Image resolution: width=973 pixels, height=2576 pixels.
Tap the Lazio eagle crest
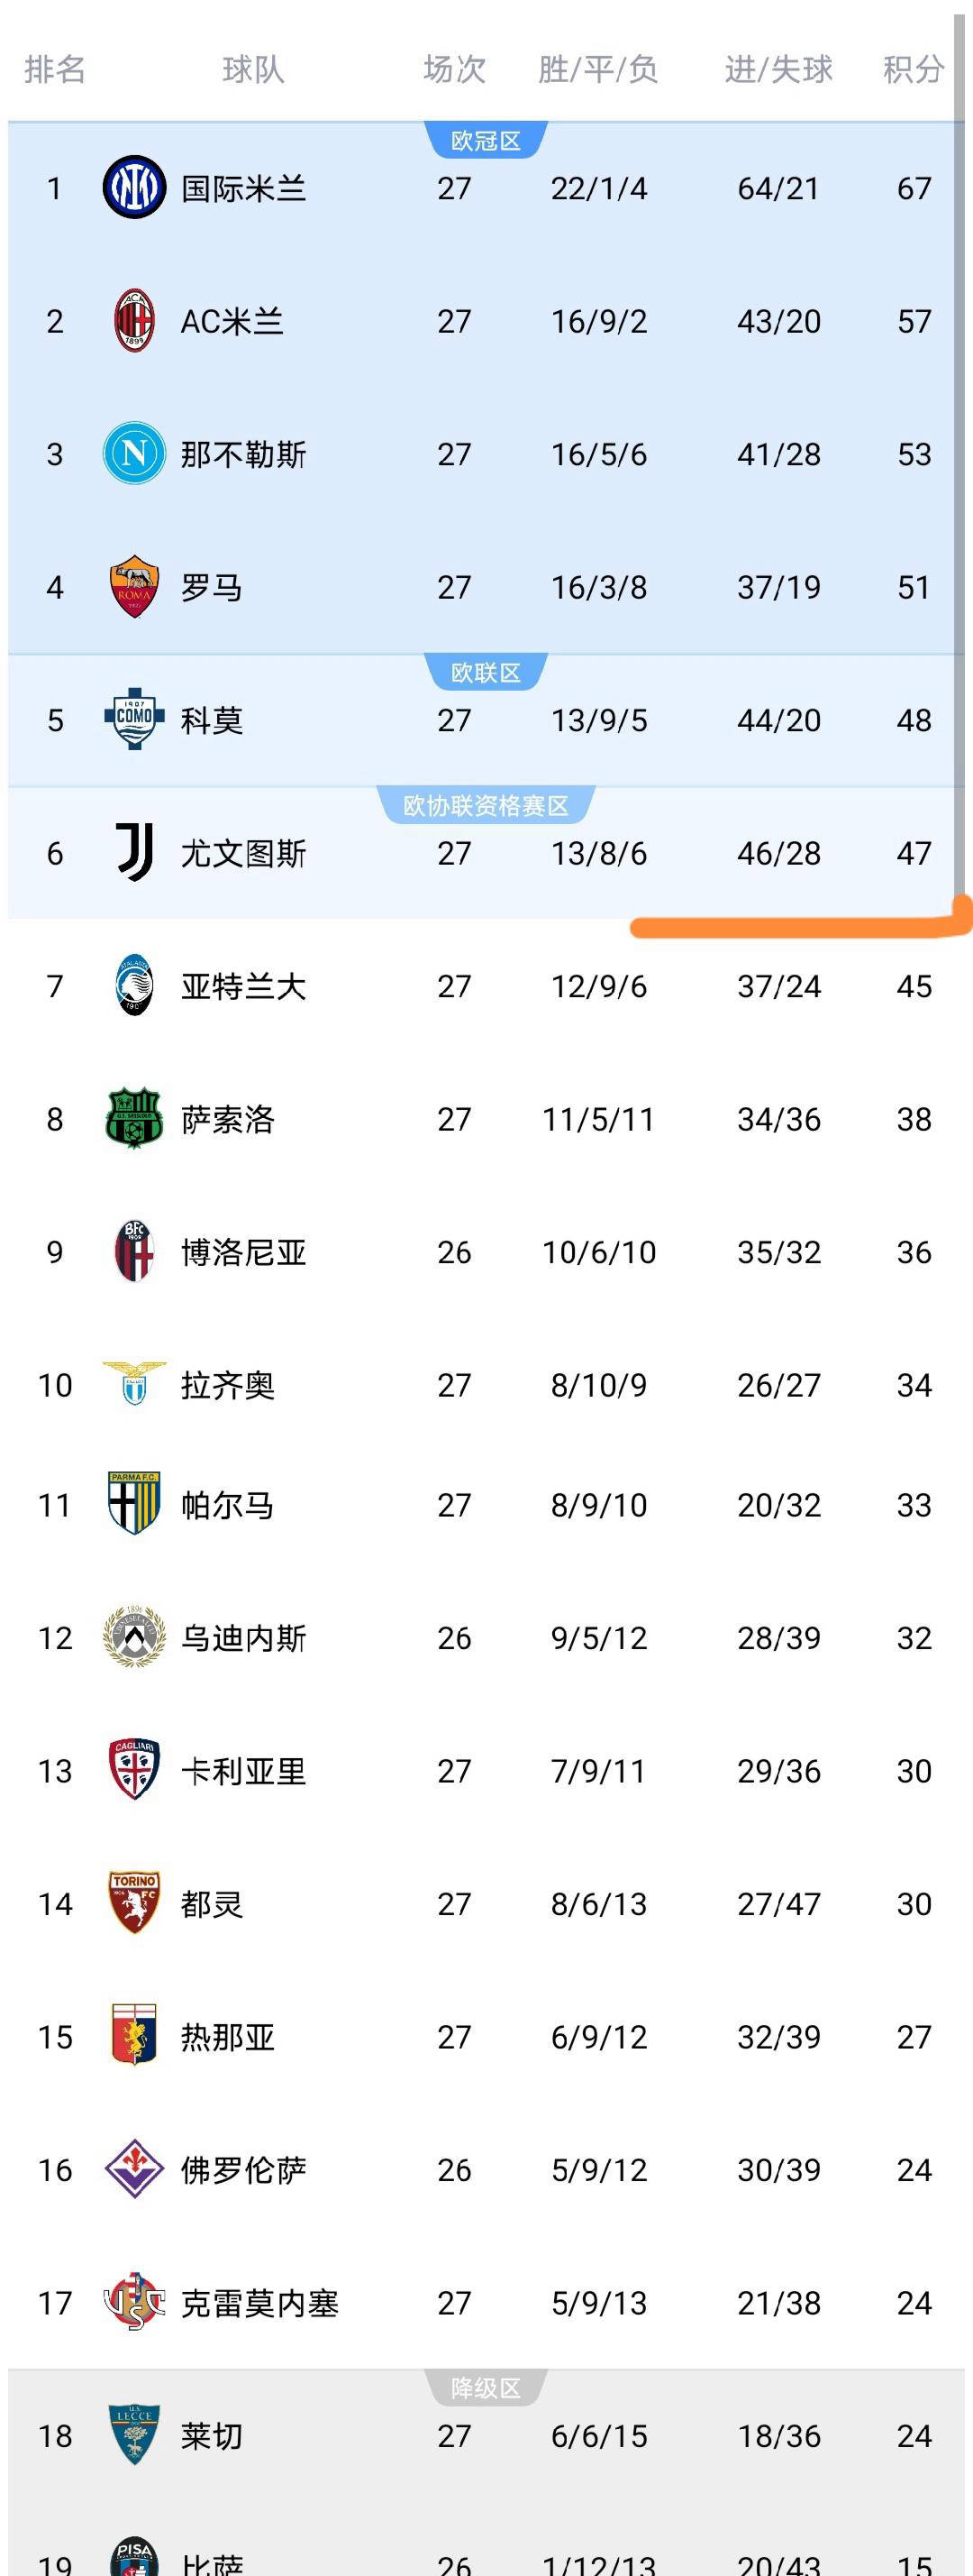coord(134,1385)
